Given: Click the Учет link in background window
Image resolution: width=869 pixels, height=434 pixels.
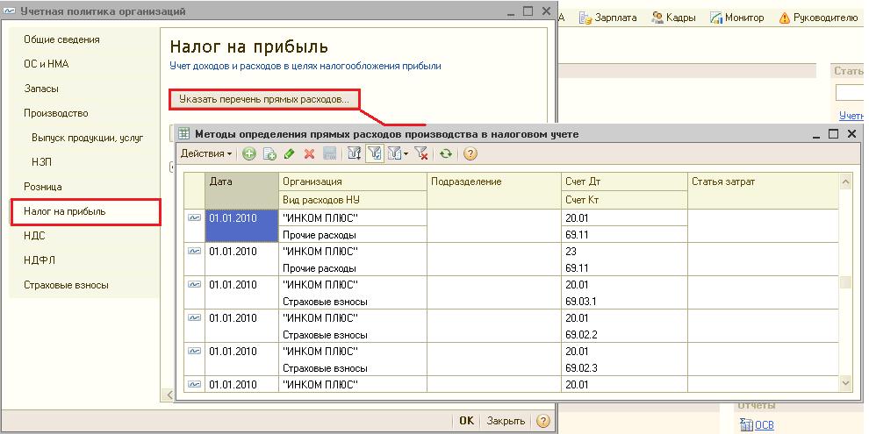Looking at the screenshot, I should pos(851,116).
